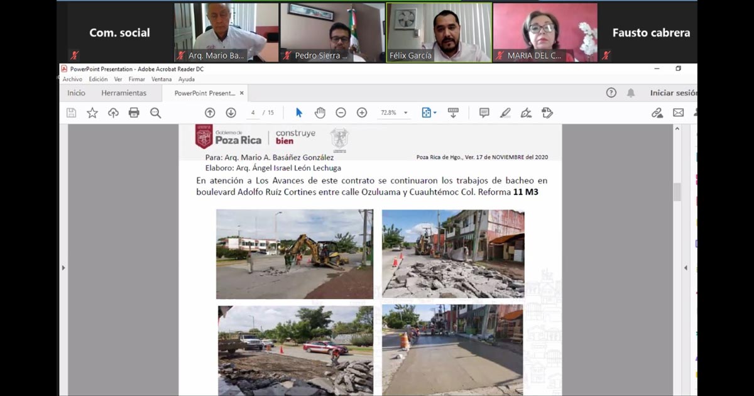Open the Archivo menu
Screen dimensions: 754x396
click(x=72, y=79)
